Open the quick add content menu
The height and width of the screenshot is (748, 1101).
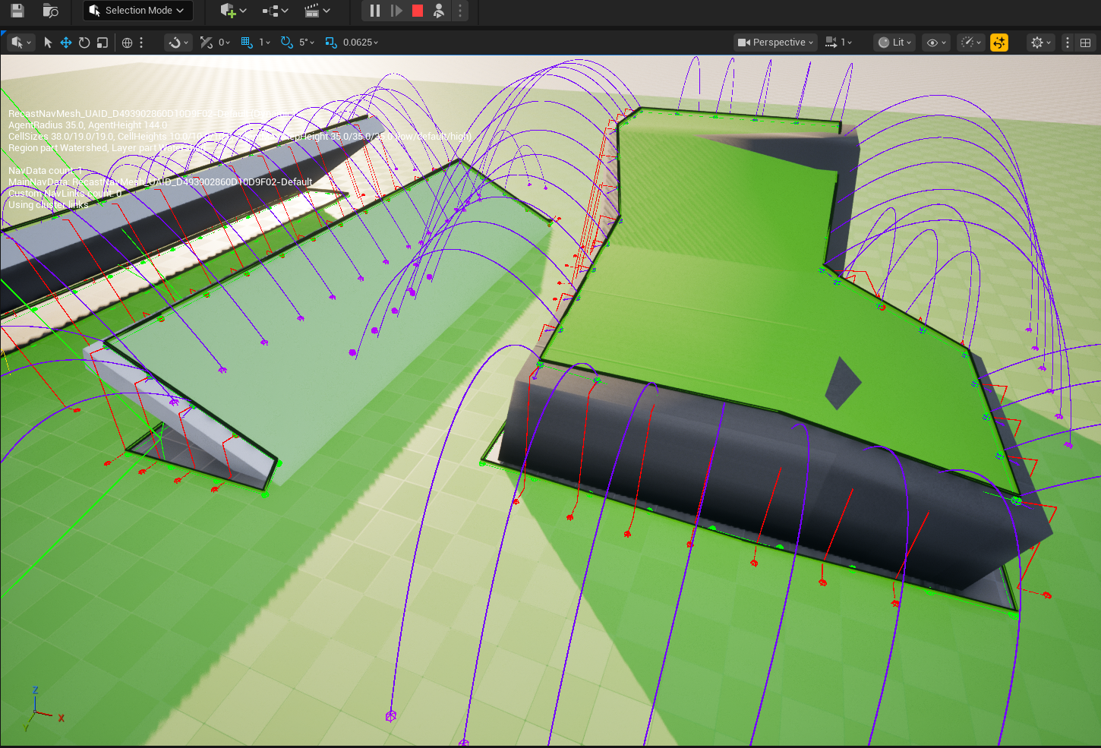point(233,11)
